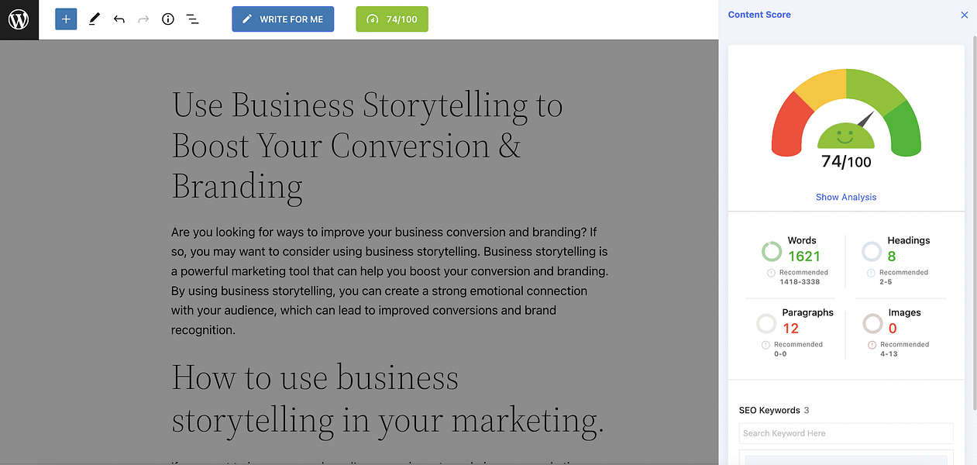Click the Images recommended warning icon

[x=872, y=345]
